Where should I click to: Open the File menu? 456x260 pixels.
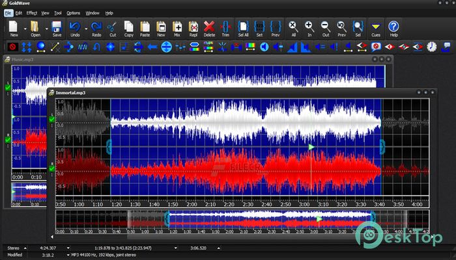pyautogui.click(x=8, y=13)
